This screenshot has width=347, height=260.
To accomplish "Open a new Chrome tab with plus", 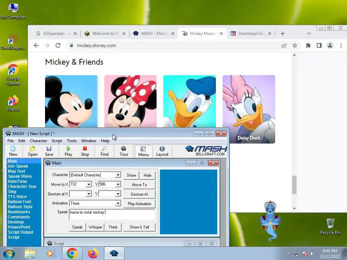I will (282, 34).
